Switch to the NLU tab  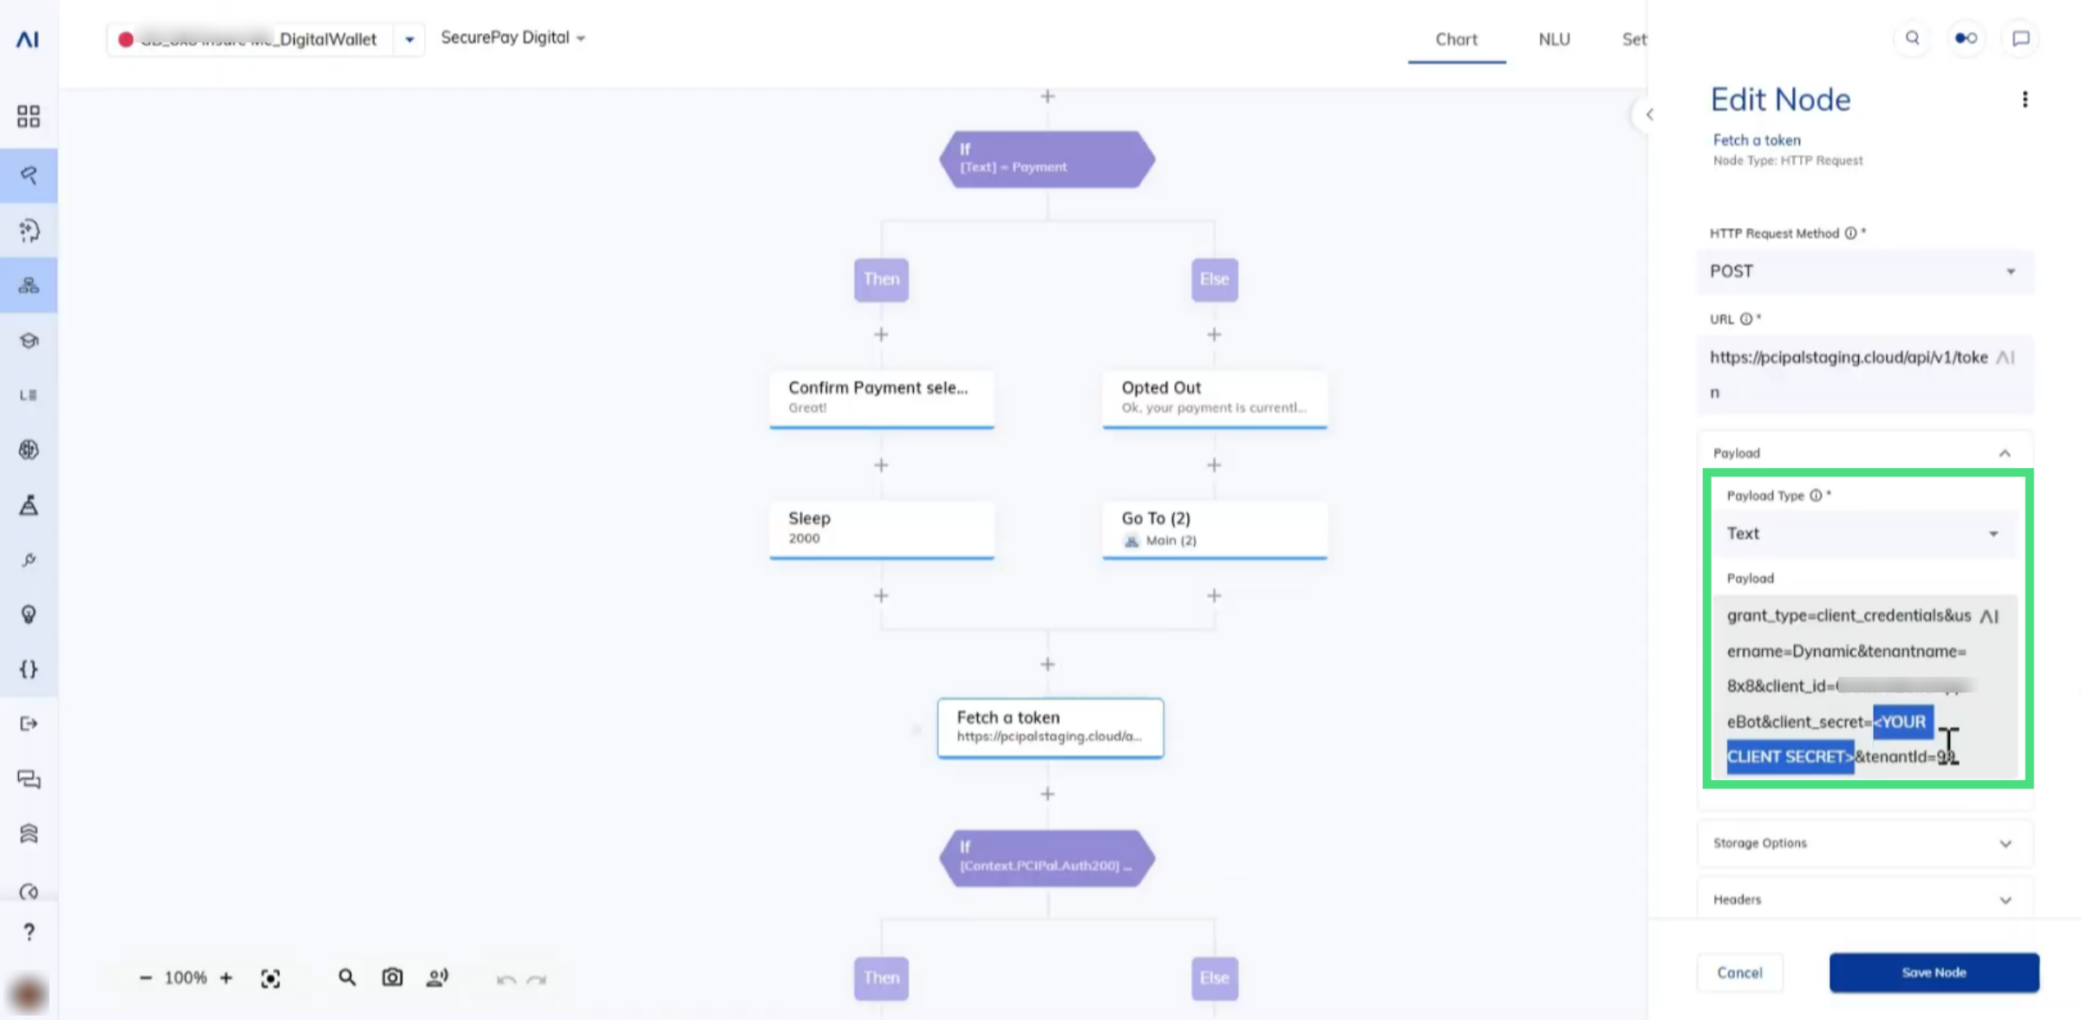[x=1554, y=39]
